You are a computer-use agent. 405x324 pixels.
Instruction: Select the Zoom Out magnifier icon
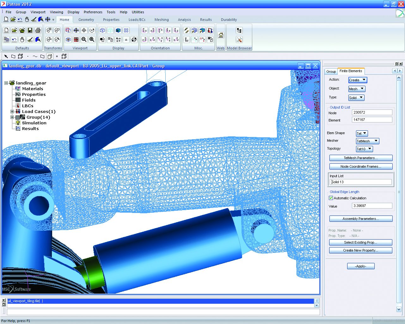[84, 40]
